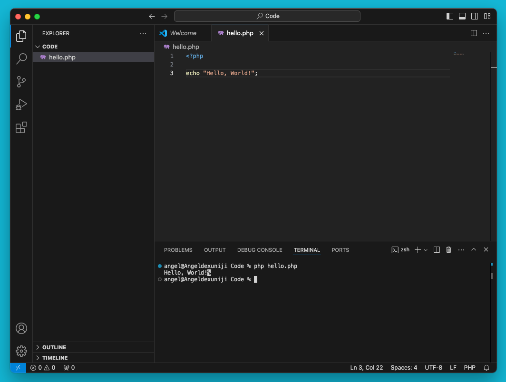Switch to the DEBUG CONSOLE panel tab
The width and height of the screenshot is (506, 382).
[x=260, y=250]
